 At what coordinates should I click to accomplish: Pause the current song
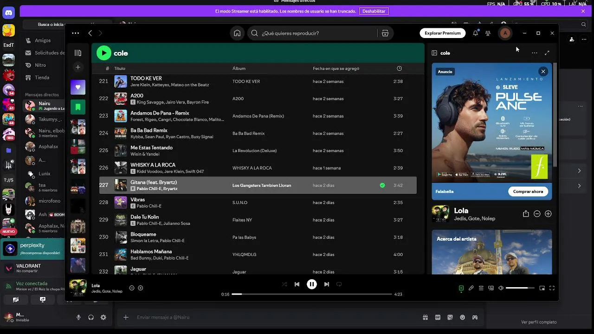[x=312, y=284]
